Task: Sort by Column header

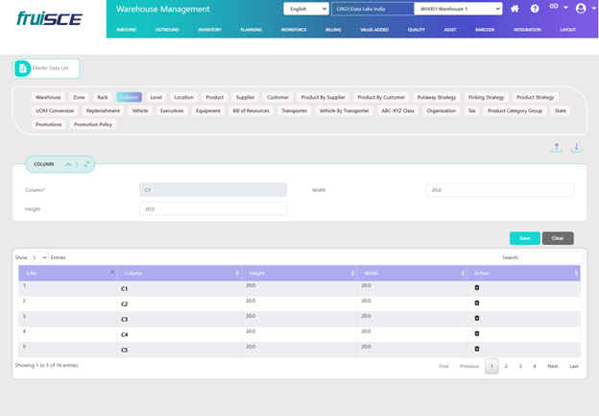Action: (x=179, y=273)
